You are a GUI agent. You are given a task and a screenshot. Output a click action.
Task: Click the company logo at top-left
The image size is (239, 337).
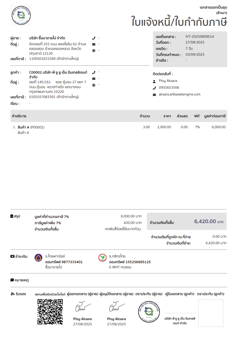point(21,15)
